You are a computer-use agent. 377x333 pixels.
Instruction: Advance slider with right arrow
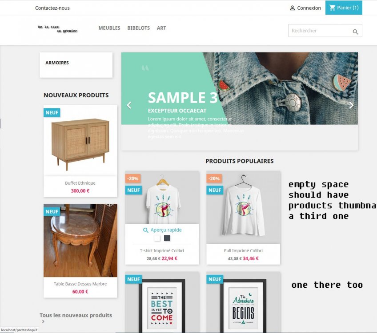tap(351, 105)
